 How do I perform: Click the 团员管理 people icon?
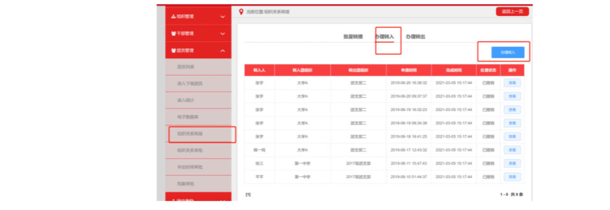(x=173, y=51)
